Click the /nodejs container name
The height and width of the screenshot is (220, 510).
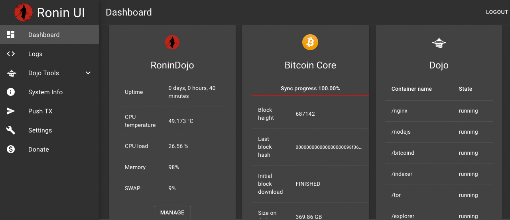[x=401, y=132]
